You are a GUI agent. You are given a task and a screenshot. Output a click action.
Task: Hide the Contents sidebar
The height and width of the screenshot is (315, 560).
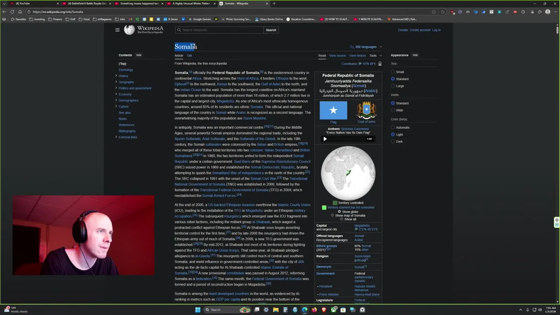(139, 55)
